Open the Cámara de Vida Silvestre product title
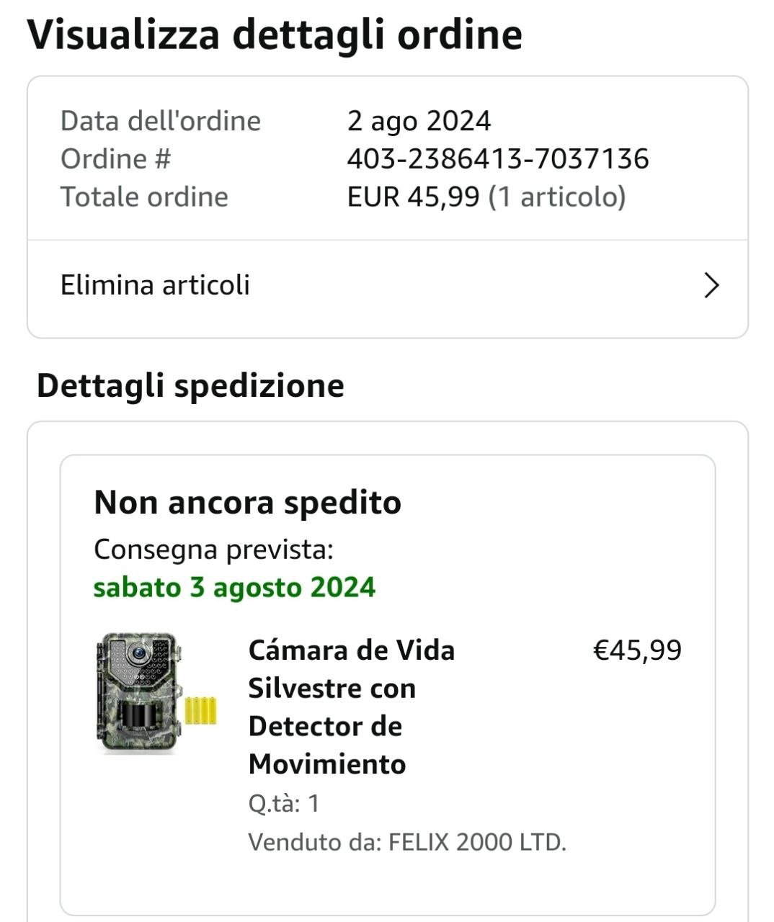 click(x=351, y=707)
